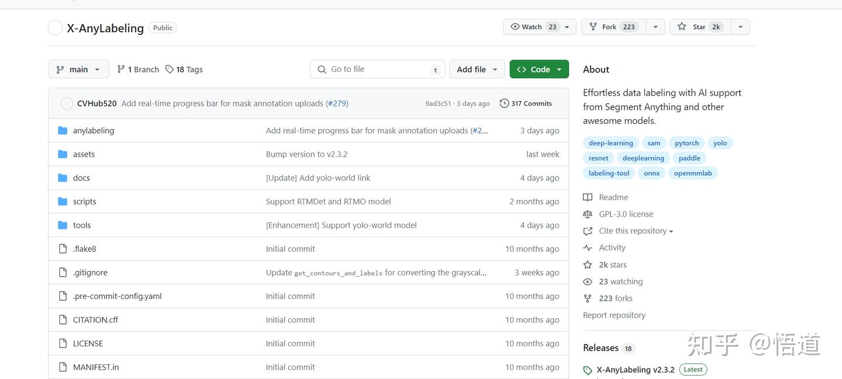
Task: Click the Watch eye icon
Action: click(x=515, y=27)
